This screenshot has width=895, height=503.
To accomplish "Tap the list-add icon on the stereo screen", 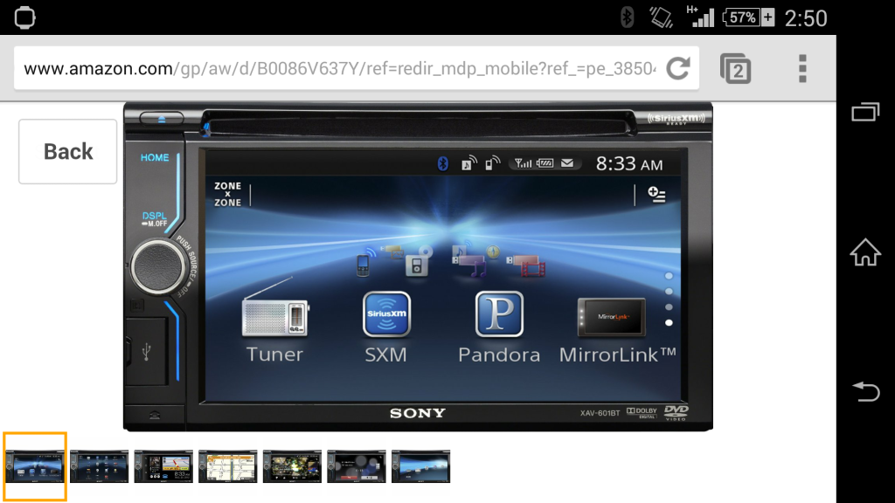I will (x=656, y=195).
